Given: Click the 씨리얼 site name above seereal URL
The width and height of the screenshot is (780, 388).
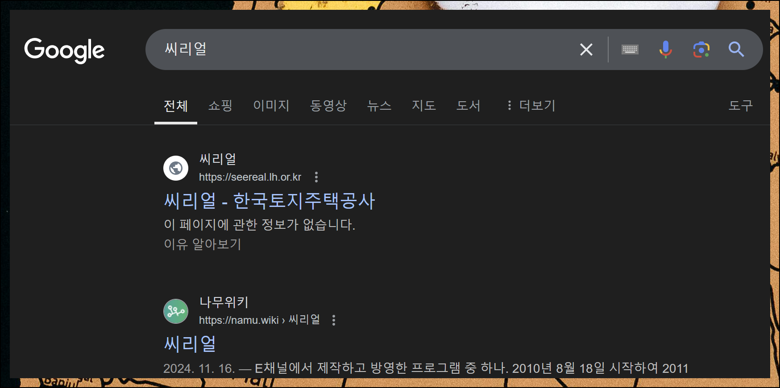Looking at the screenshot, I should [218, 159].
